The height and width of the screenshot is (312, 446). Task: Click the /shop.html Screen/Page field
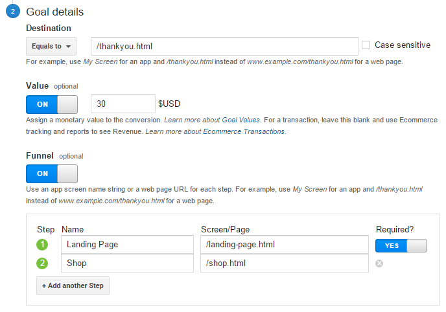[285, 263]
